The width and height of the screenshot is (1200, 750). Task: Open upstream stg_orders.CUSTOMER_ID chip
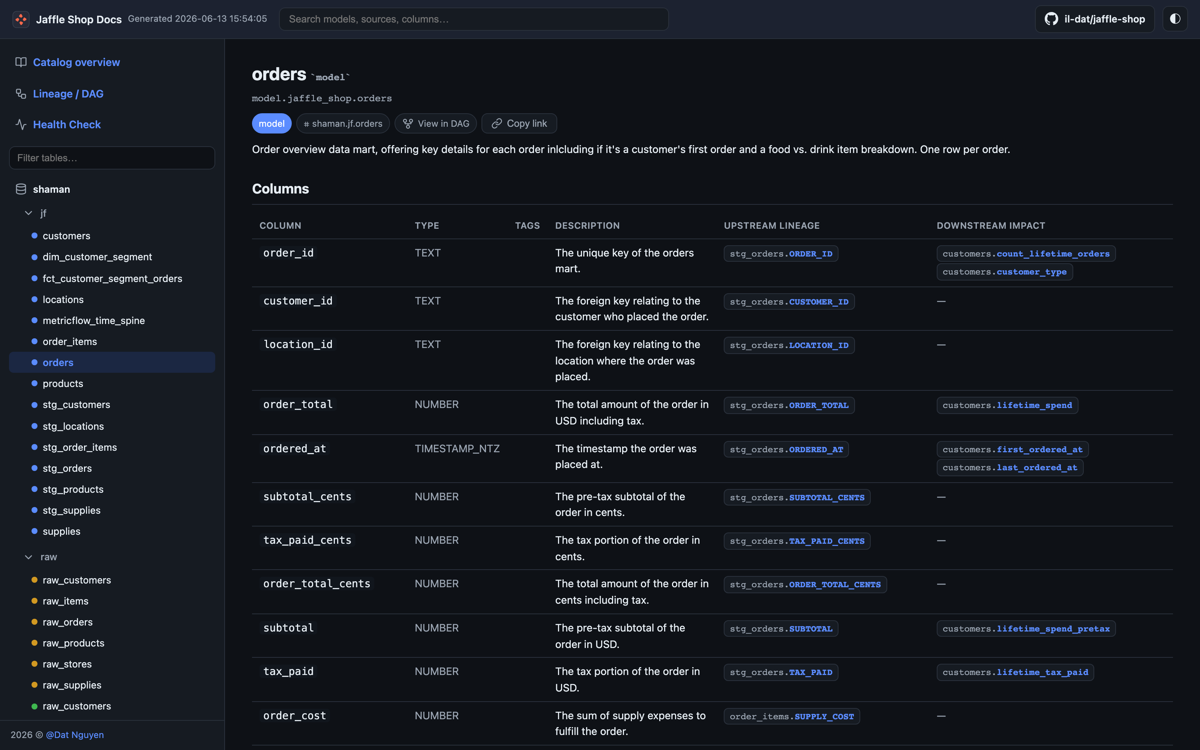[x=789, y=301]
